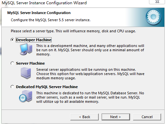The image size is (166, 124).
Task: Select the Dedicated MySQL Server Machine radio button
Action: [x=12, y=87]
